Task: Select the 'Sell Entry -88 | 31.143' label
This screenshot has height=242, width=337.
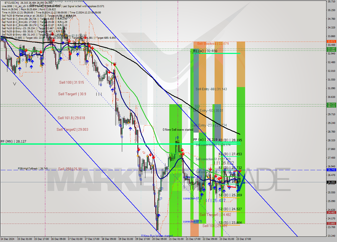Action: (211, 89)
